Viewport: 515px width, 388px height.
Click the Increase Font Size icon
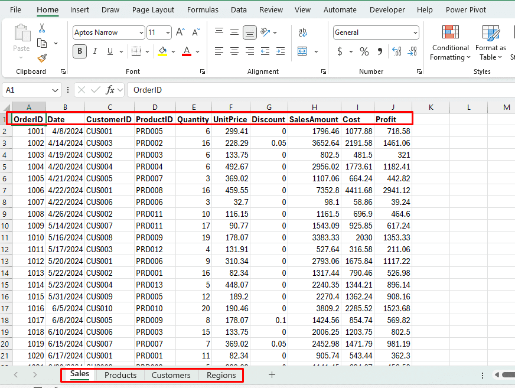click(181, 32)
